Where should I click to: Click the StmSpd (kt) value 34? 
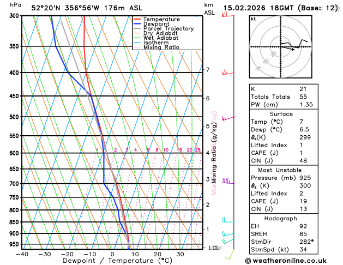point(303,250)
